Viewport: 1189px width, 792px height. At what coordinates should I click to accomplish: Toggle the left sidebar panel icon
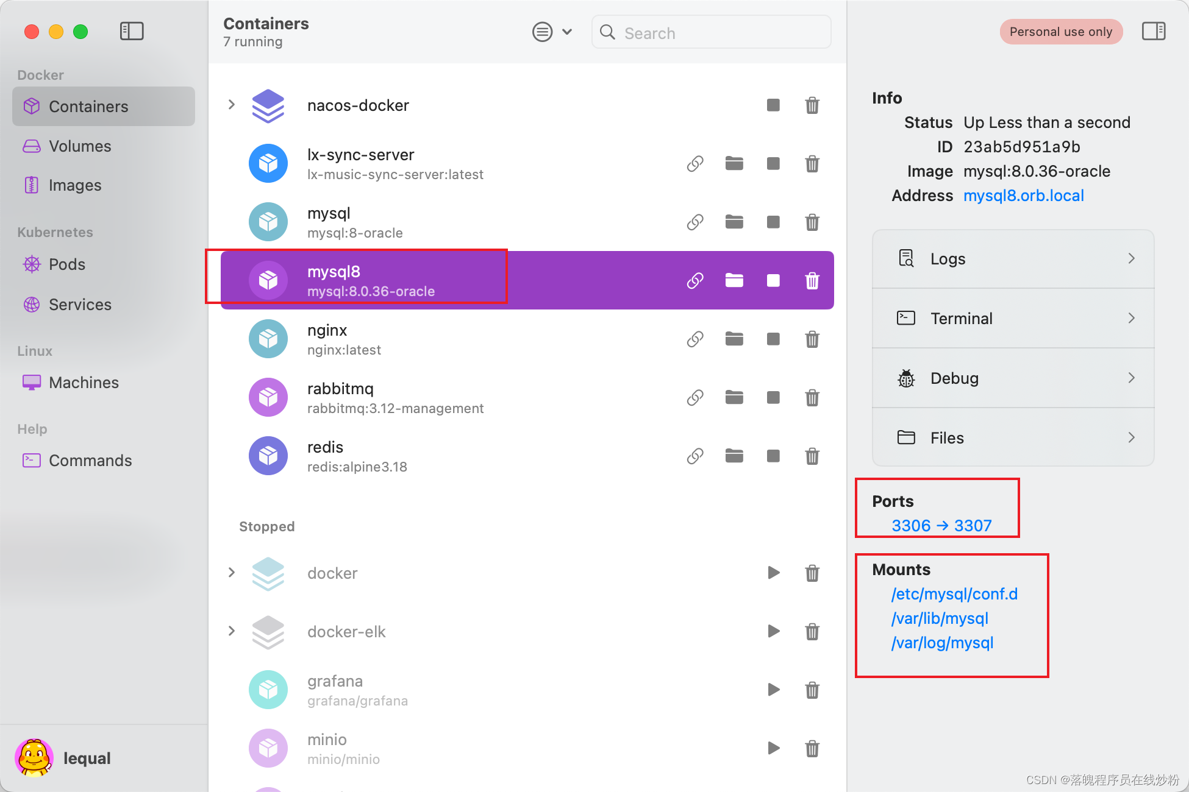(x=132, y=31)
